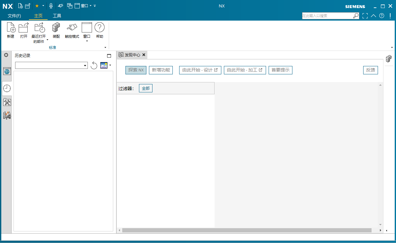Click the refresh arrow in the 历史记录 panel
Screen dimensions: 396x243
coord(94,65)
